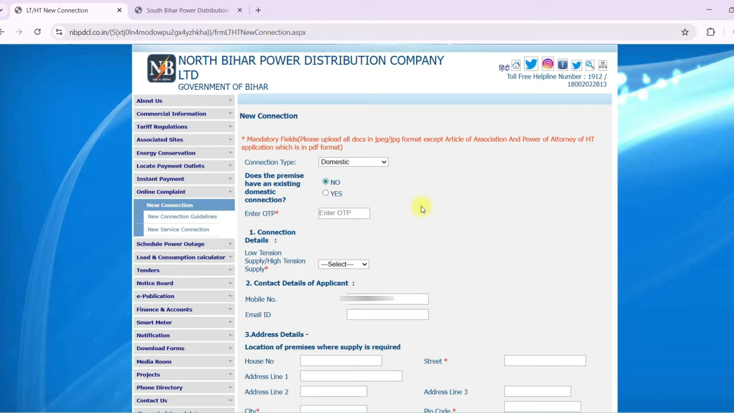Click the browser reload page icon

tap(38, 32)
